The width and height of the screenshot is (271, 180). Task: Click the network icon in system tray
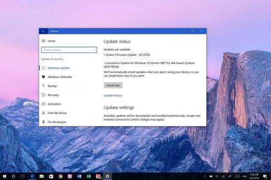223,176
